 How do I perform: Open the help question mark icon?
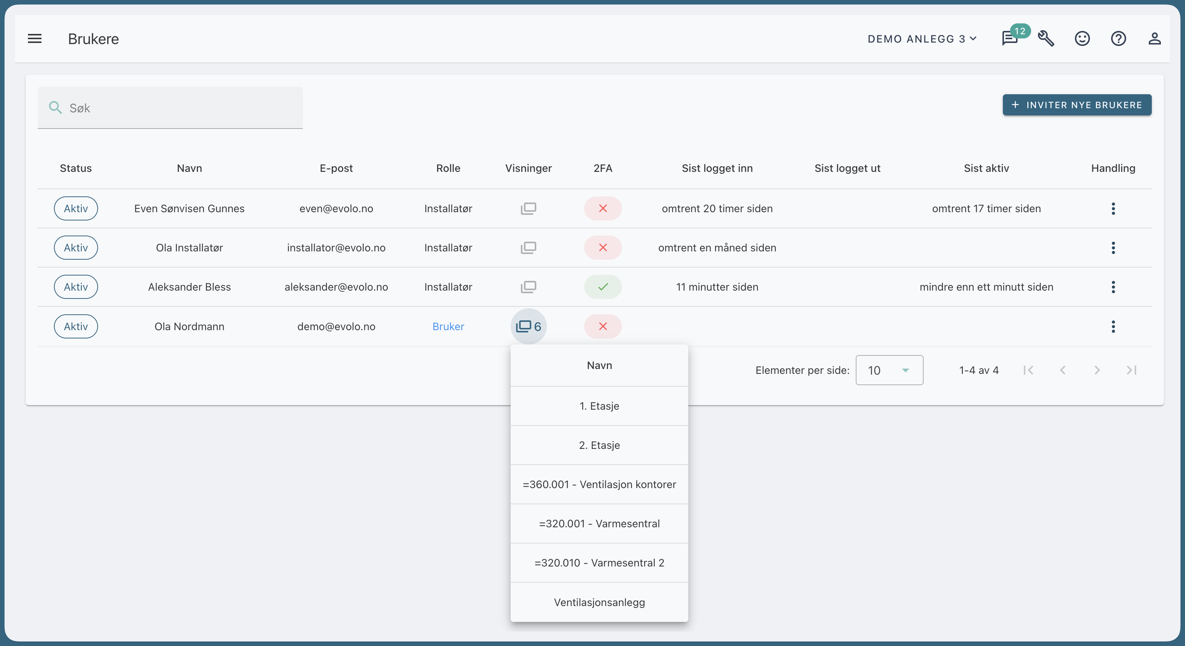1118,38
